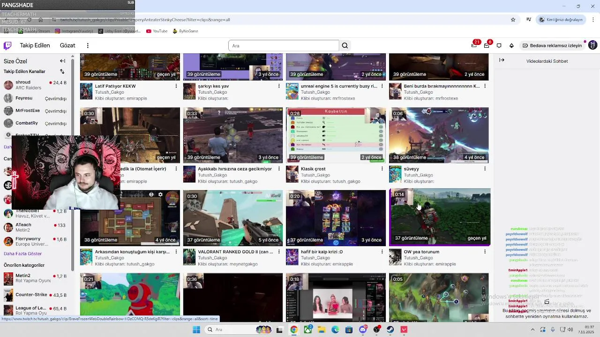Play the Ayakkabı hırsızına ceza gecikmiyor thumbnail

[233, 135]
